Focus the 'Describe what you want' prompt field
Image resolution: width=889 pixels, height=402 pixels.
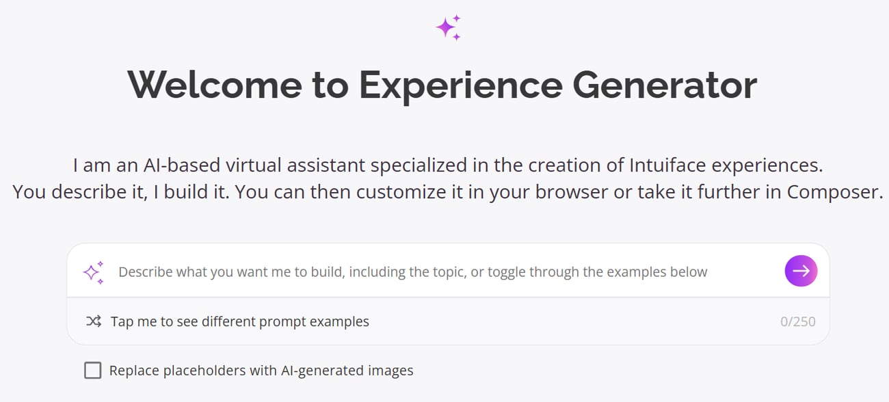pos(412,272)
